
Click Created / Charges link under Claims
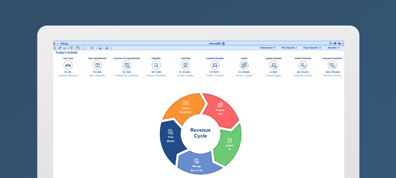click(244, 76)
